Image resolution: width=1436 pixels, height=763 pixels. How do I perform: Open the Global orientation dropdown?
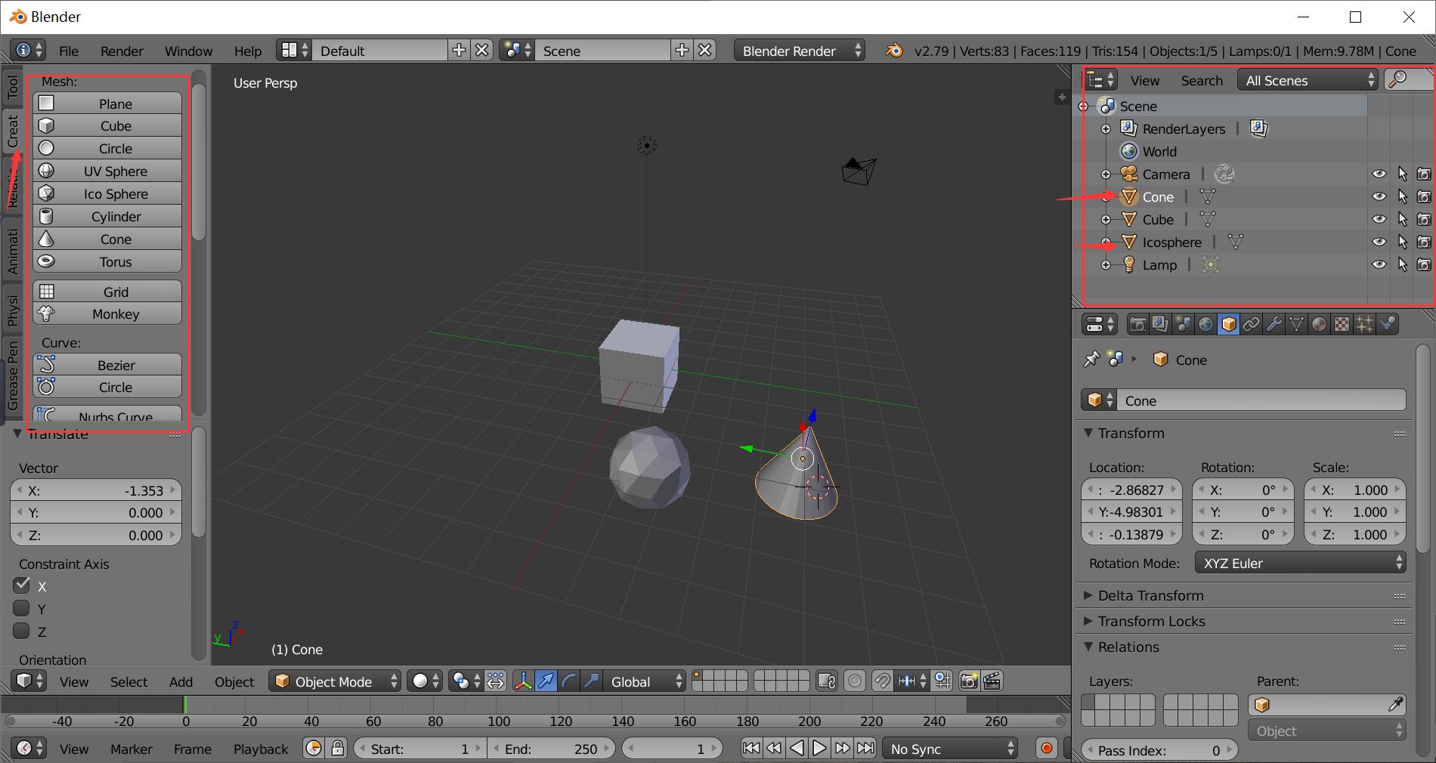pos(644,681)
